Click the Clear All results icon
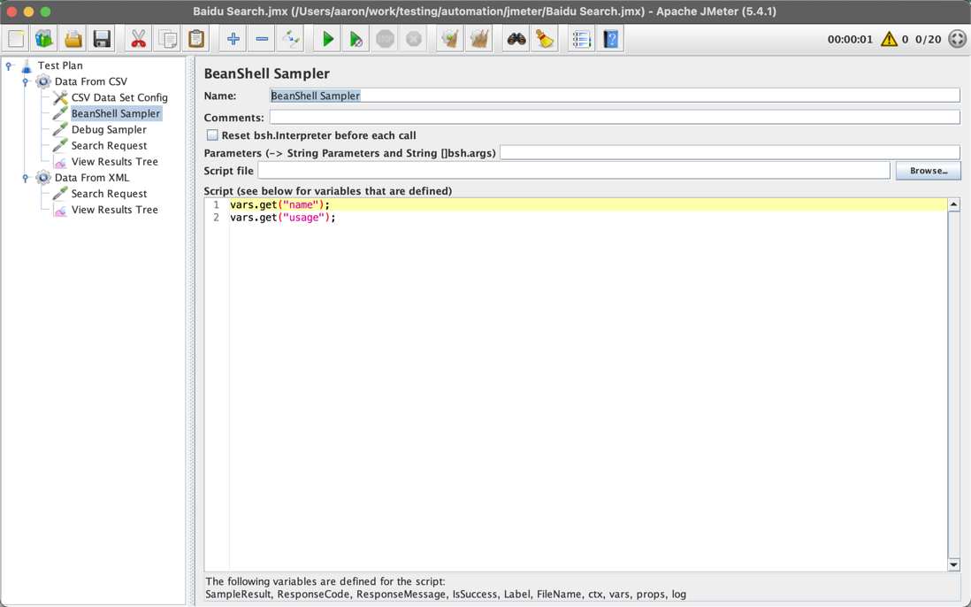This screenshot has width=971, height=607. [479, 39]
